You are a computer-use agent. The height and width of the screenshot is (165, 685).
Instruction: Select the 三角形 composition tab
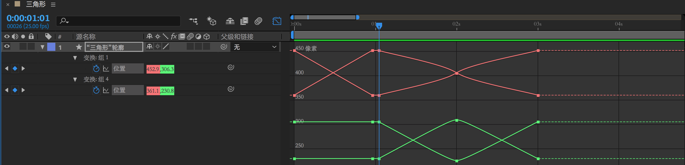(x=36, y=4)
